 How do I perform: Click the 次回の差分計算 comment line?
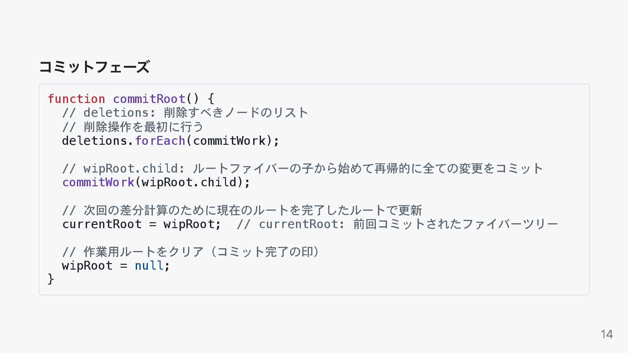tap(242, 210)
